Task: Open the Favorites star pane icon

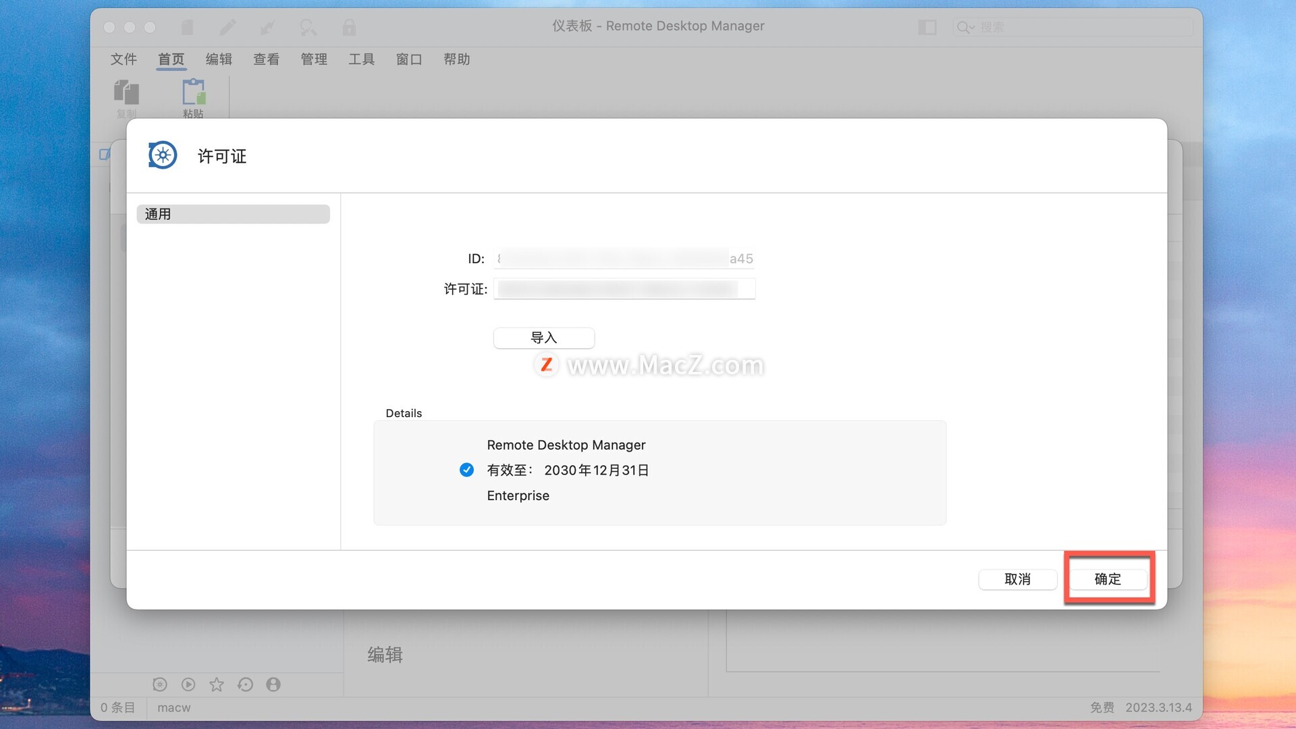Action: click(216, 684)
